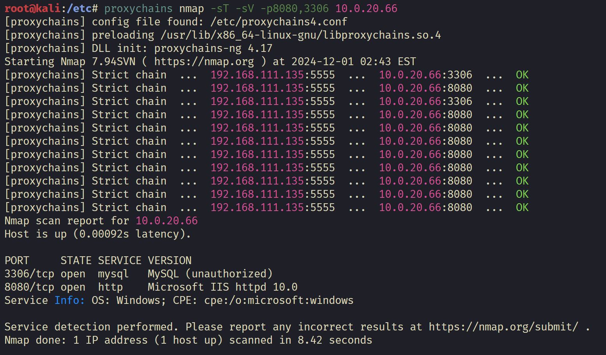Click the host latency value 0.00092s
Screen dimensions: 606x355
(x=104, y=234)
